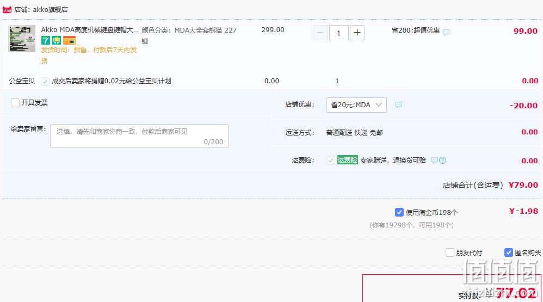Viewport: 543px width, 302px height.
Task: Toggle the 公益宝贝 donation checkbox
Action: click(45, 82)
